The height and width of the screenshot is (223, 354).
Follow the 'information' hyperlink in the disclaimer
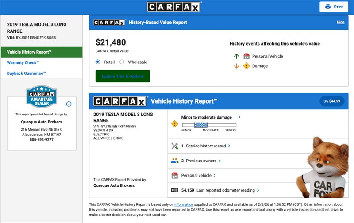click(183, 204)
